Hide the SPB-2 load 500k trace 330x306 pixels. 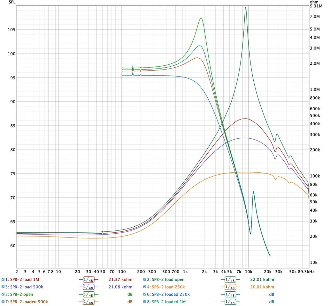[3, 287]
